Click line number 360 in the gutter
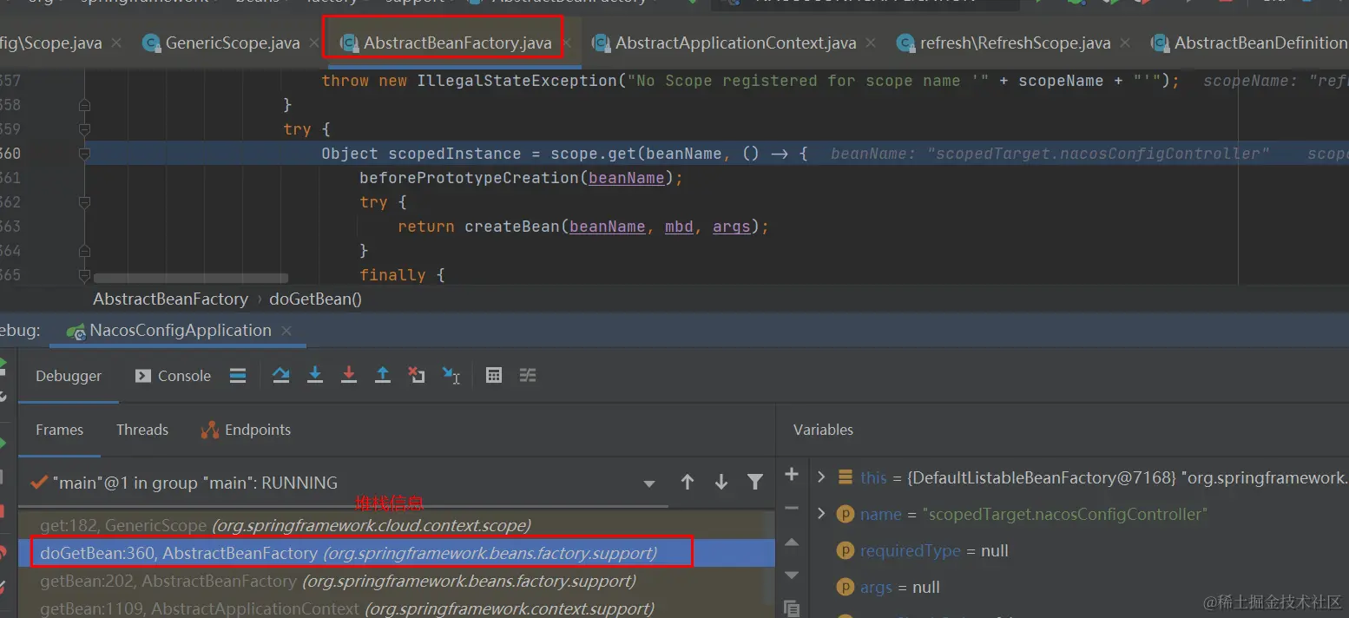Screen dimensions: 1349x618 10,154
